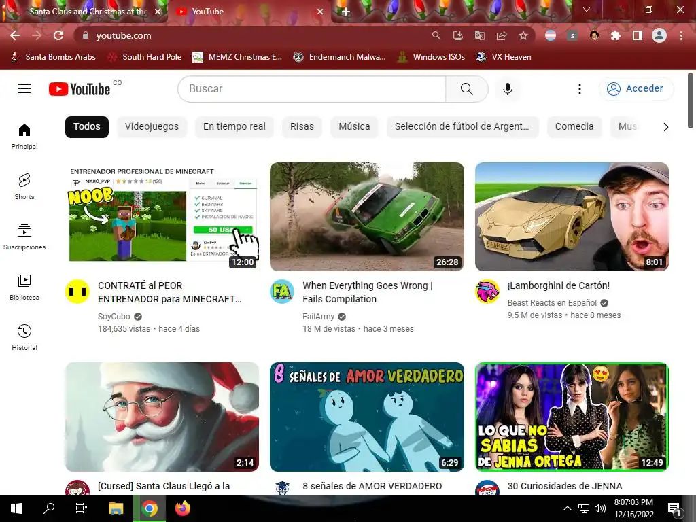The image size is (696, 522).
Task: Select the Música filter chip
Action: tap(354, 127)
